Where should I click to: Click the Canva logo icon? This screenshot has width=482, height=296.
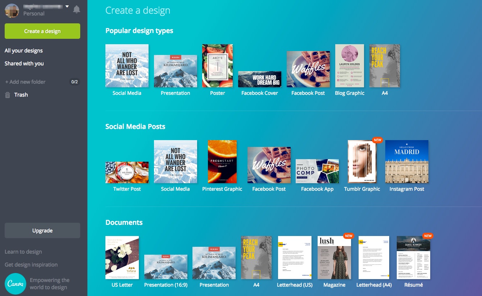point(15,284)
